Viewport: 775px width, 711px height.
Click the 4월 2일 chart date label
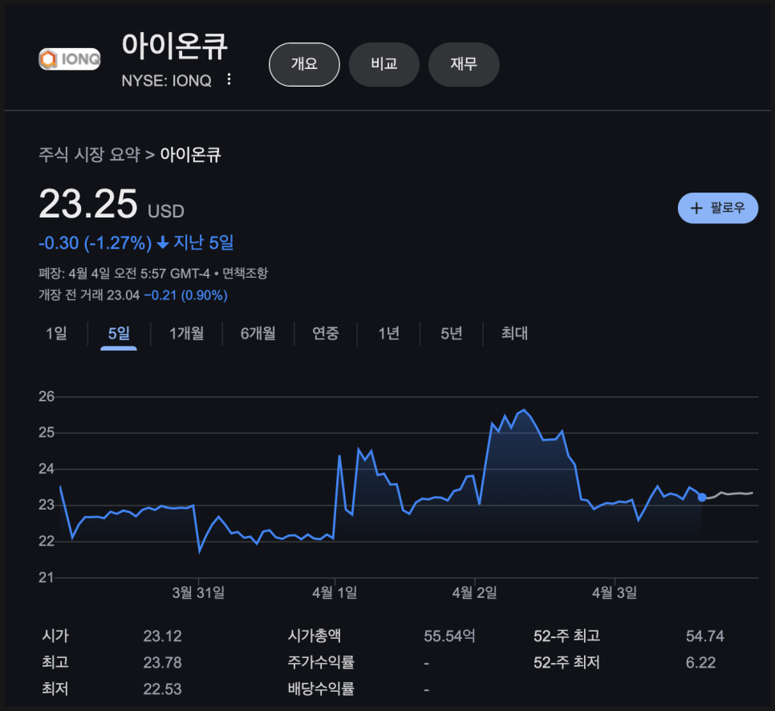coord(474,592)
